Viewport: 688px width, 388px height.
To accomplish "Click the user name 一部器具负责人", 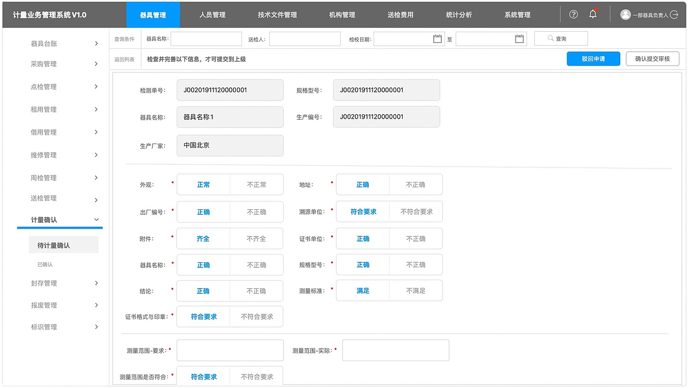I will tap(650, 16).
